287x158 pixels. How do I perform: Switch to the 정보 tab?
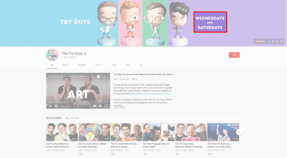[x=128, y=65]
